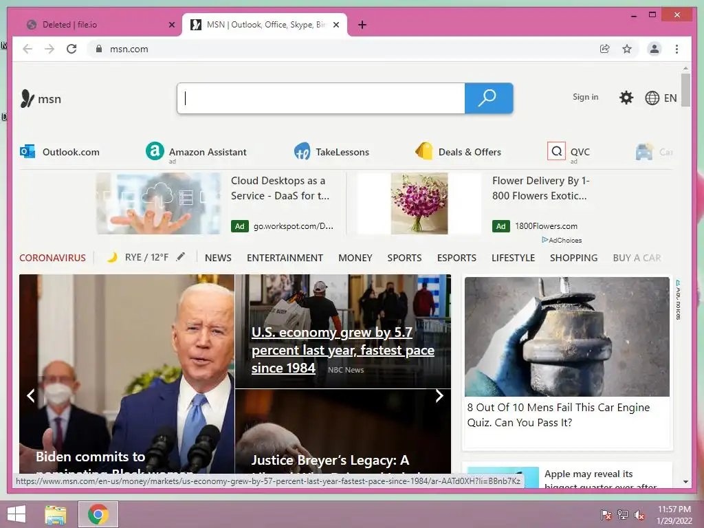
Task: Open the network tray icon
Action: [623, 515]
